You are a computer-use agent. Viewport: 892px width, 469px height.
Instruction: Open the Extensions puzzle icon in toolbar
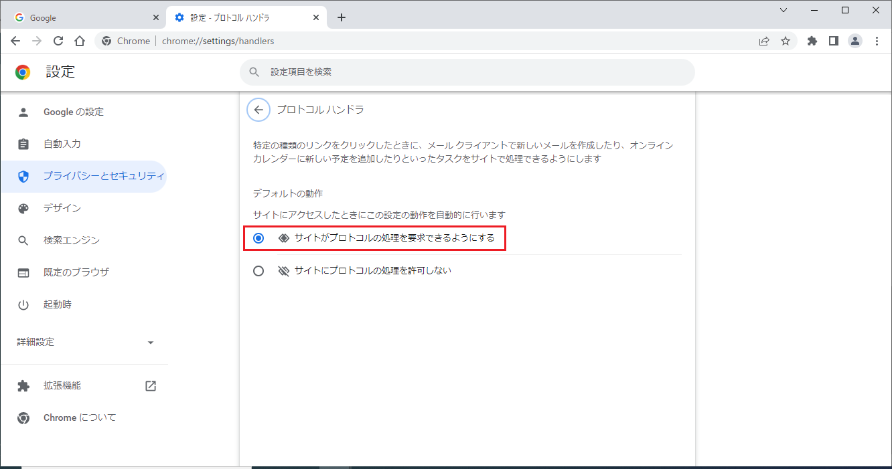[812, 41]
